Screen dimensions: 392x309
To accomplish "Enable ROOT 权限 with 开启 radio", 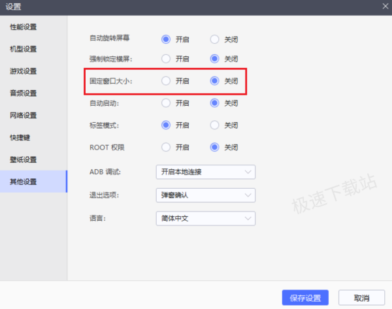I will pyautogui.click(x=166, y=147).
